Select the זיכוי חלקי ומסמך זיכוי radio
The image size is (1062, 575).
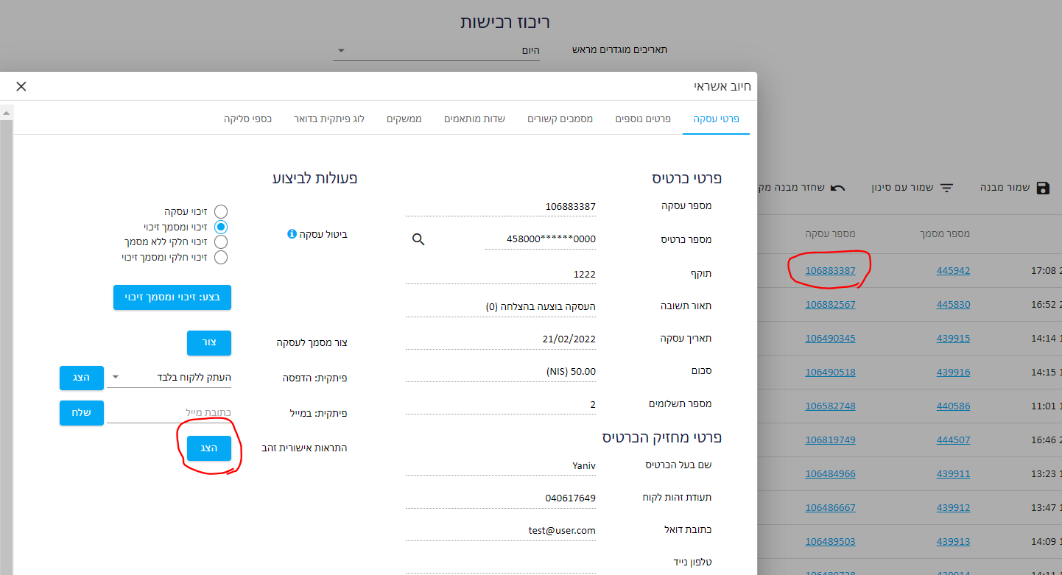point(220,257)
